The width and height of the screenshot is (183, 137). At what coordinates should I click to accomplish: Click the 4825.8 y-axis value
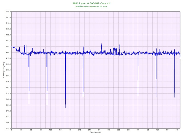coord(8,35)
